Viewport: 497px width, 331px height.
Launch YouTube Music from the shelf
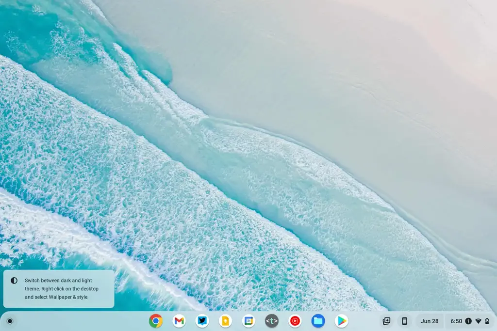pos(295,321)
